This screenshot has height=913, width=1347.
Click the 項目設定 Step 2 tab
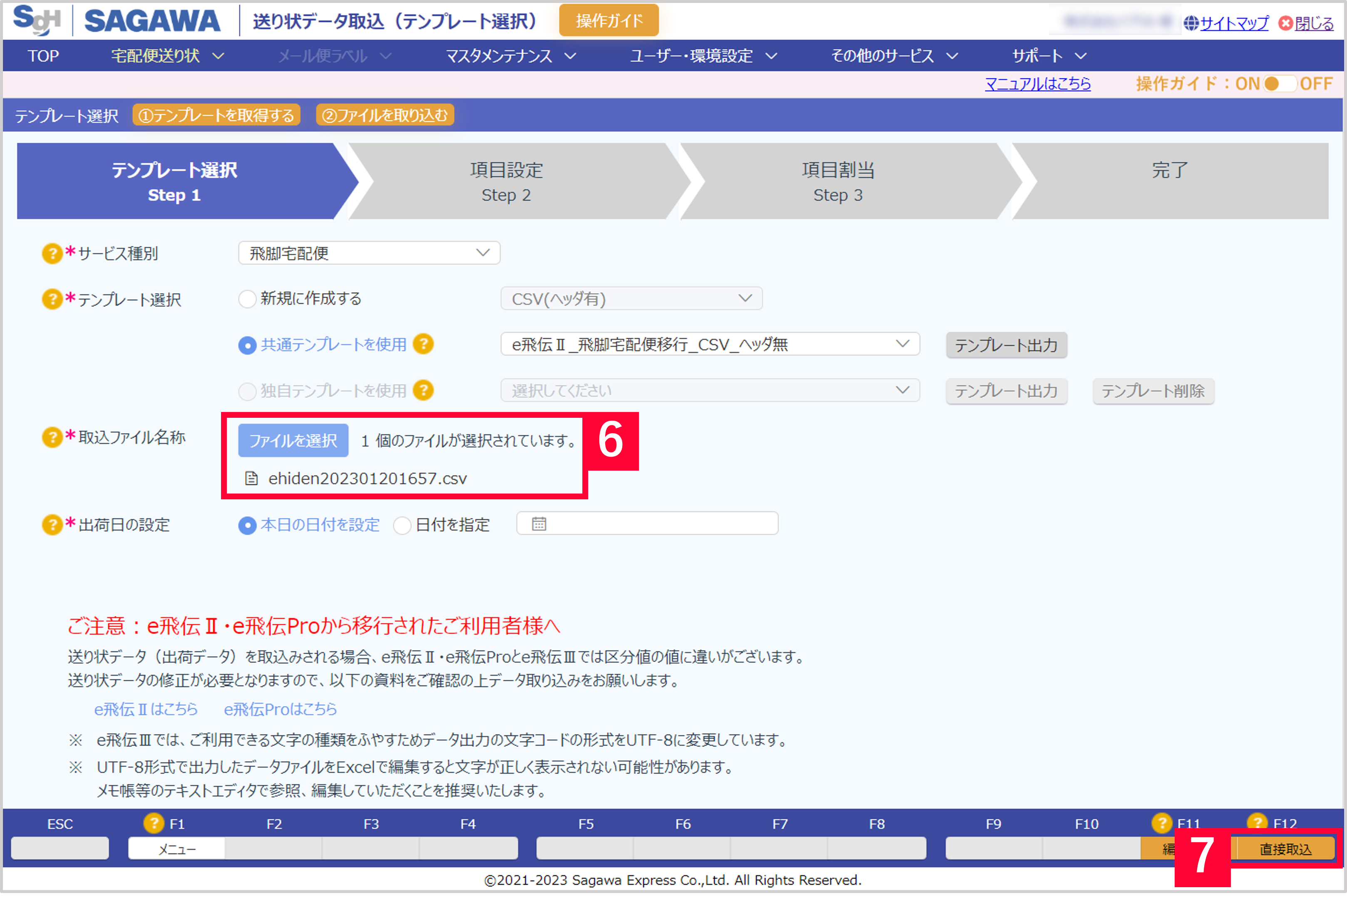coord(506,181)
